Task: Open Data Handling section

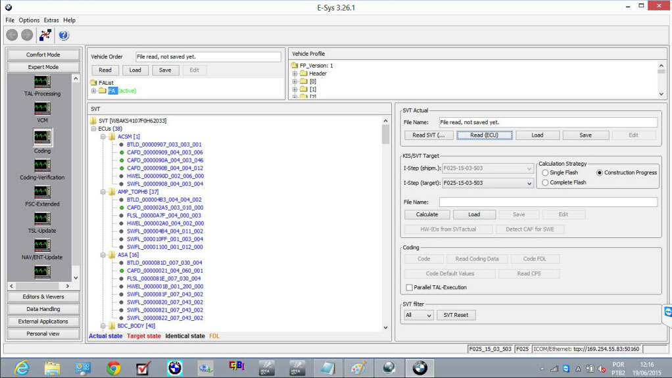Action: pyautogui.click(x=43, y=309)
